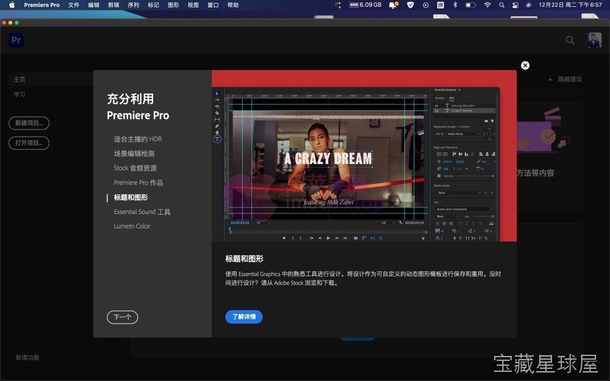Open the 图形 menu
Image resolution: width=610 pixels, height=381 pixels.
coord(173,5)
